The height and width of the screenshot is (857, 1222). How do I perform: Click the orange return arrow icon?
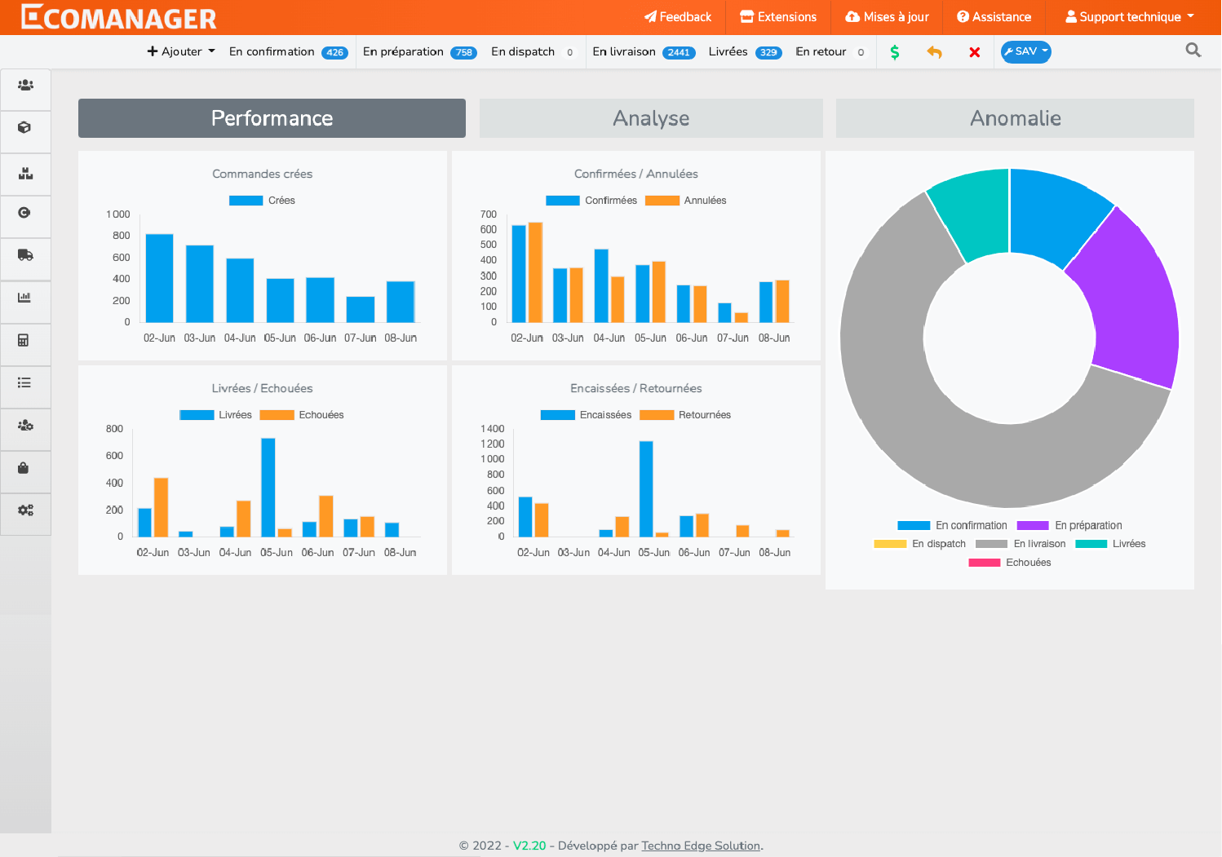pos(935,52)
